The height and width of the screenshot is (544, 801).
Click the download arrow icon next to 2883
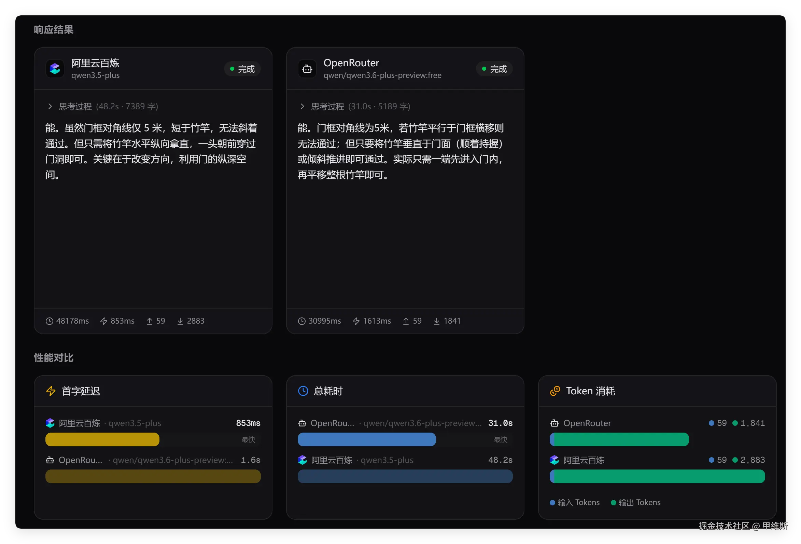180,321
